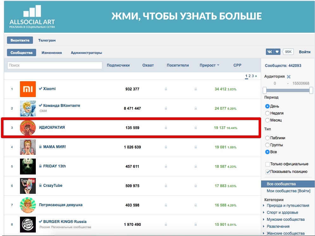Image resolution: width=315 pixels, height=236 pixels.
Task: Click the verified checkmark beside Команда ВКонтакте
Action: click(x=40, y=105)
